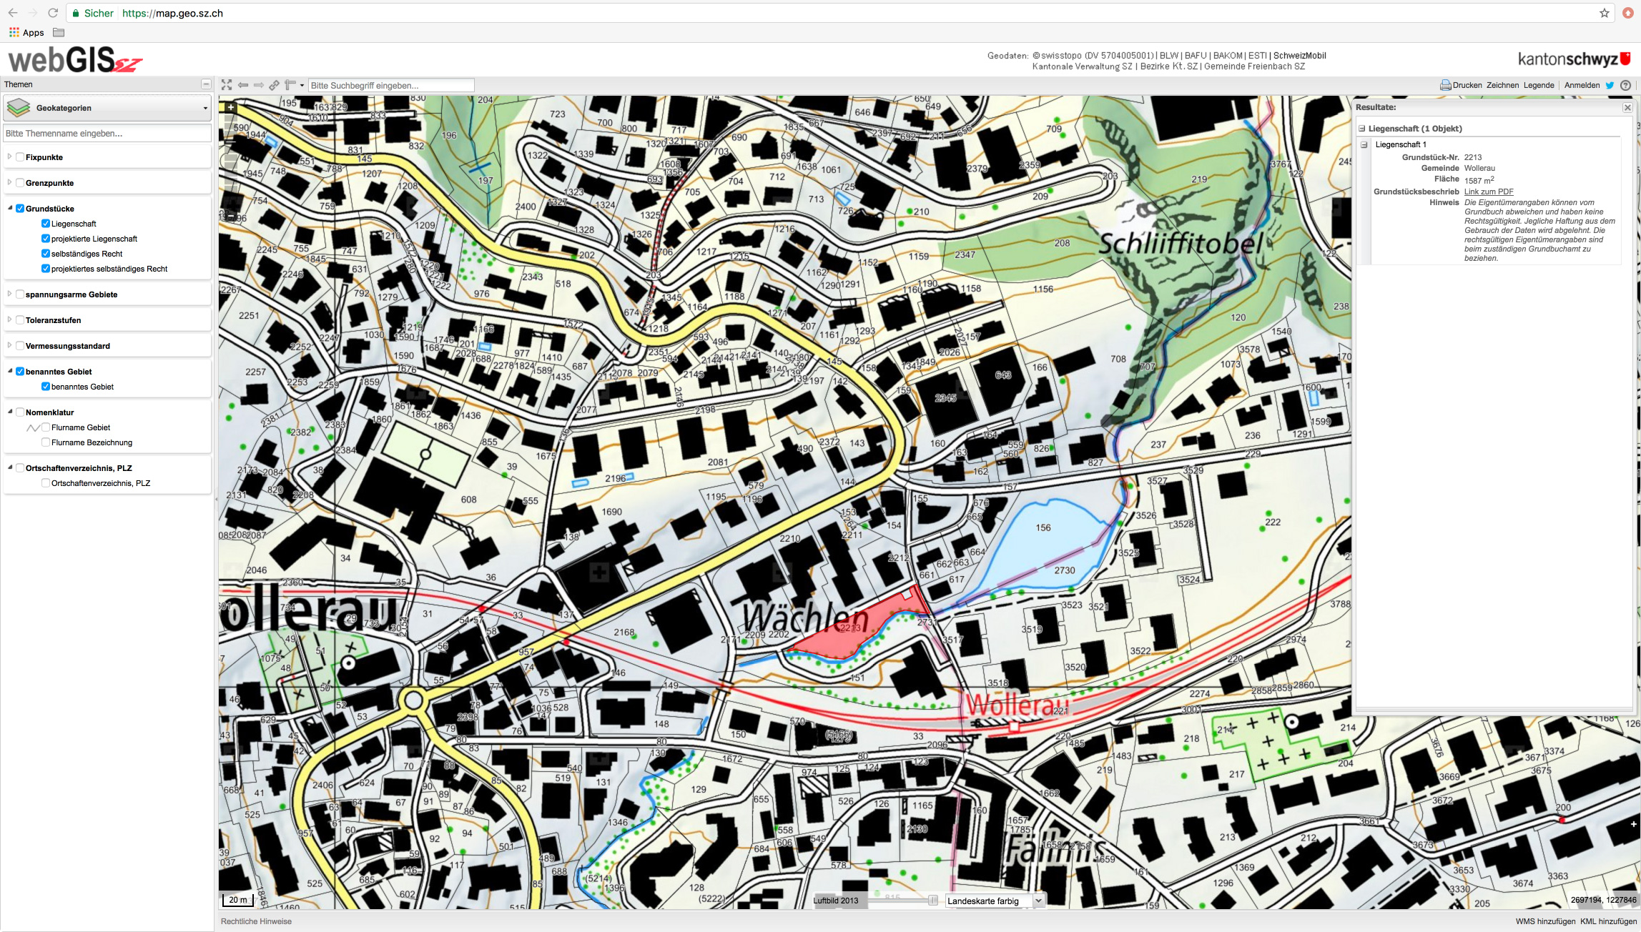This screenshot has height=932, width=1641.
Task: Check the Flurname Gebiet checkbox
Action: 46,427
